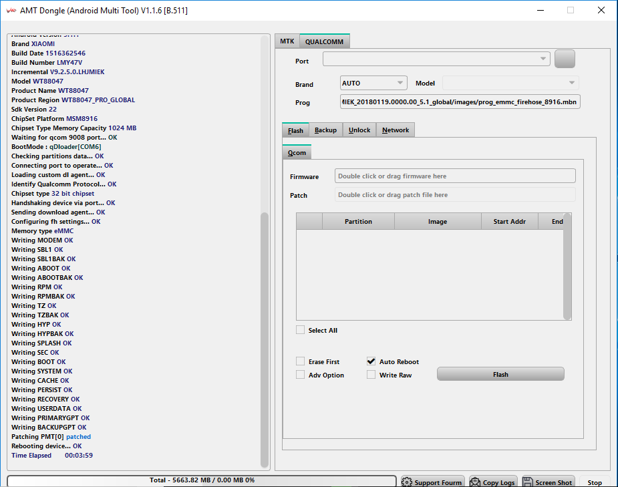Select the QUALCOMM tab
This screenshot has height=487, width=618.
tap(325, 41)
